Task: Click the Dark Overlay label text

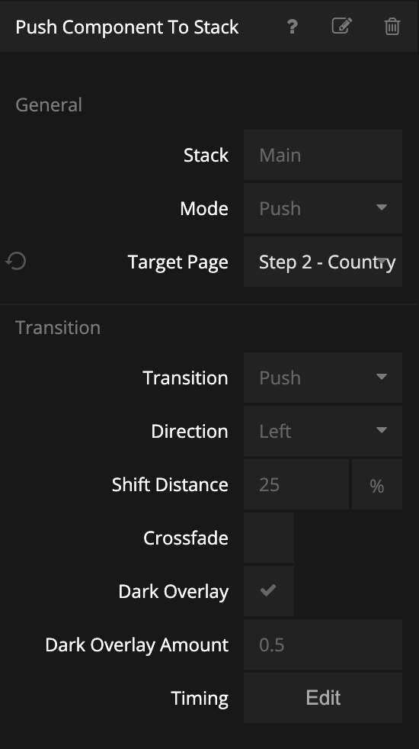Action: click(x=174, y=592)
